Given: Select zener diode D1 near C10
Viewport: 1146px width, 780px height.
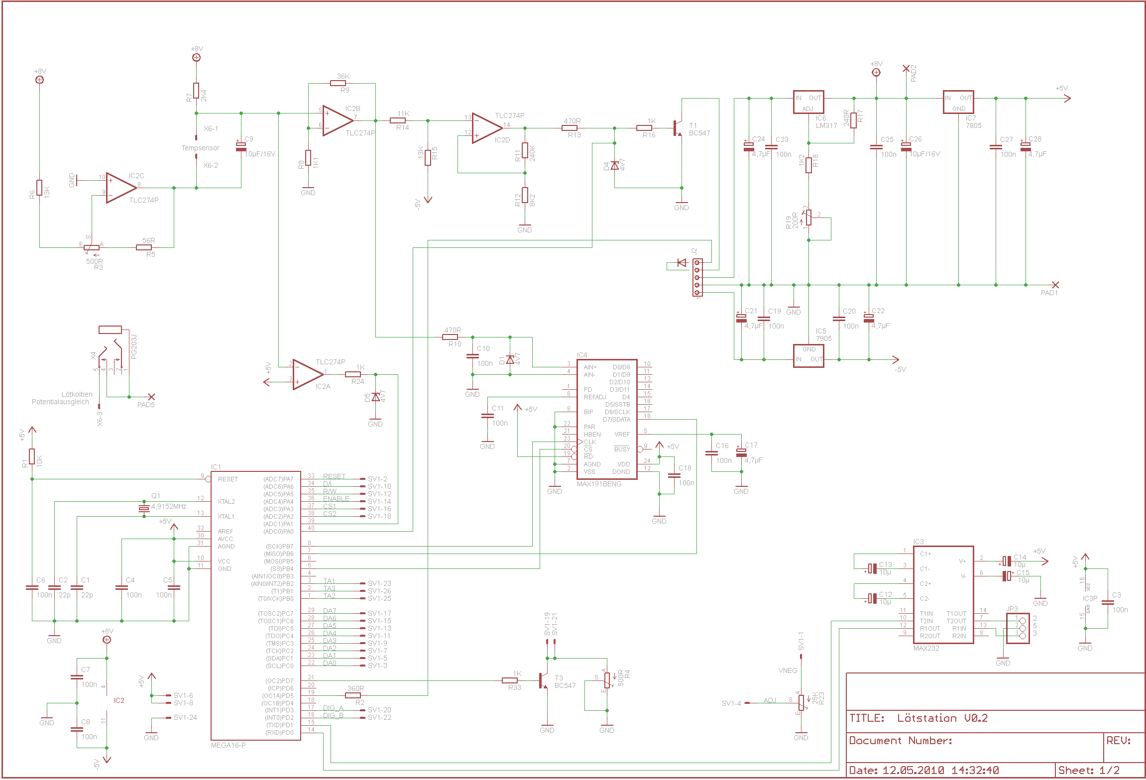Looking at the screenshot, I should (x=510, y=359).
